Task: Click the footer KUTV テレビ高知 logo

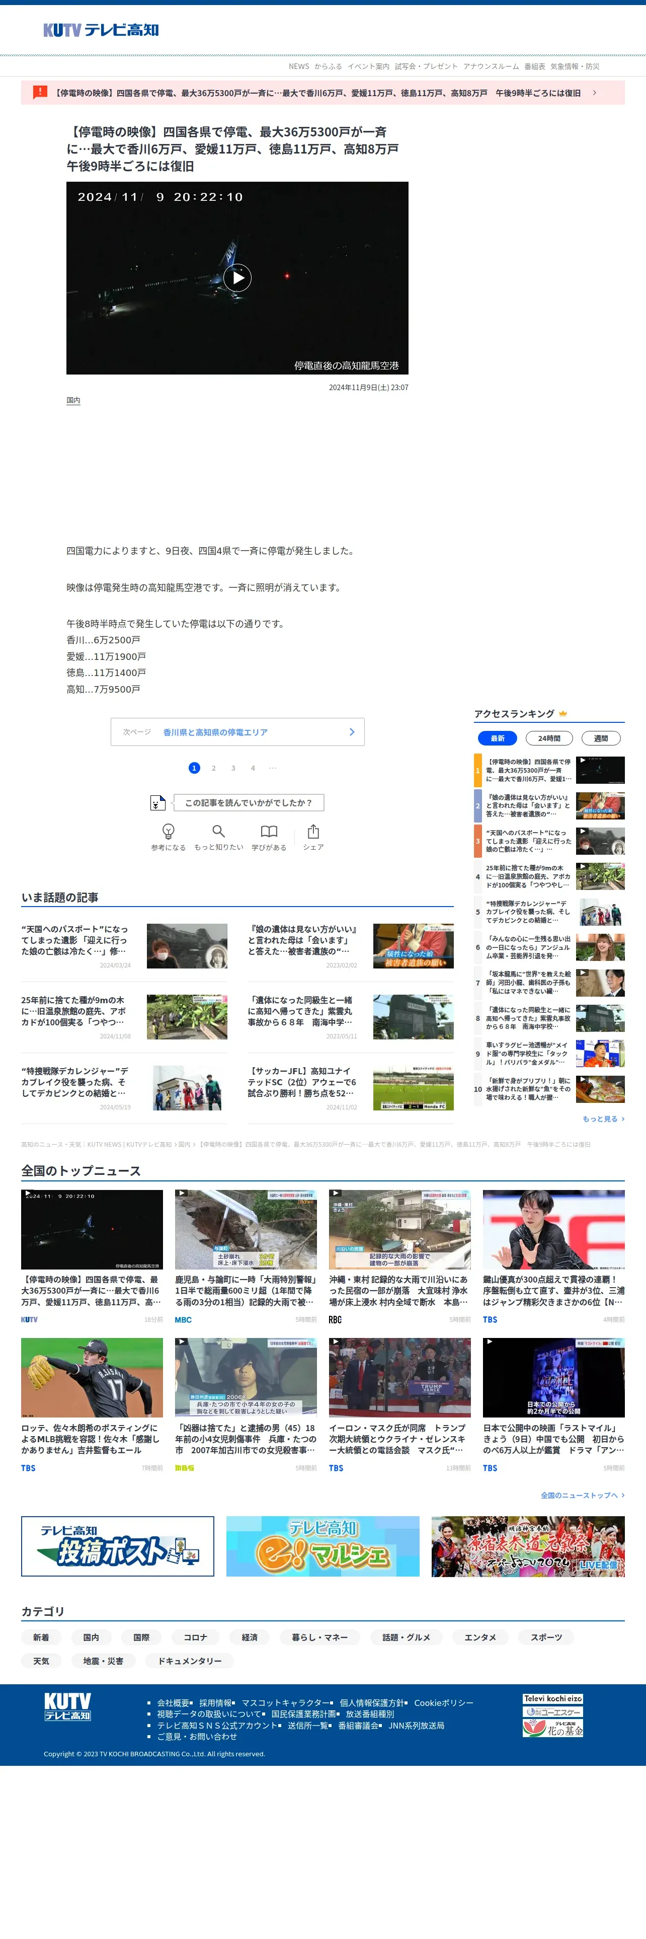Action: [x=68, y=1706]
